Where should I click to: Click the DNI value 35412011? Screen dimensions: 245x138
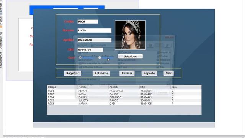pos(155,100)
